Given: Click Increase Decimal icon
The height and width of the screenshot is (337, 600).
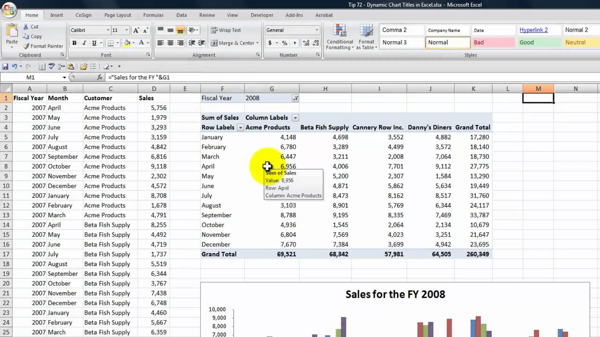Looking at the screenshot, I should click(306, 43).
